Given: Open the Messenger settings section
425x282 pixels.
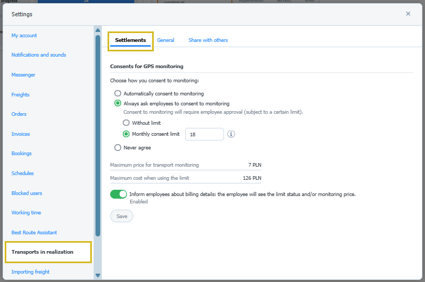Looking at the screenshot, I should click(x=24, y=75).
